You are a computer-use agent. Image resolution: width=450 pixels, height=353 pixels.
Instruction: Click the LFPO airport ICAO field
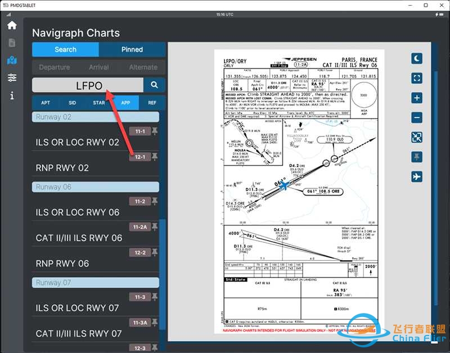[x=88, y=85]
